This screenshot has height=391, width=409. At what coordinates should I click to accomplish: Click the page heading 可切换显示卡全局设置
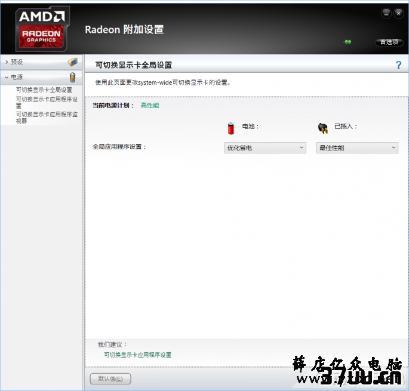pyautogui.click(x=133, y=65)
